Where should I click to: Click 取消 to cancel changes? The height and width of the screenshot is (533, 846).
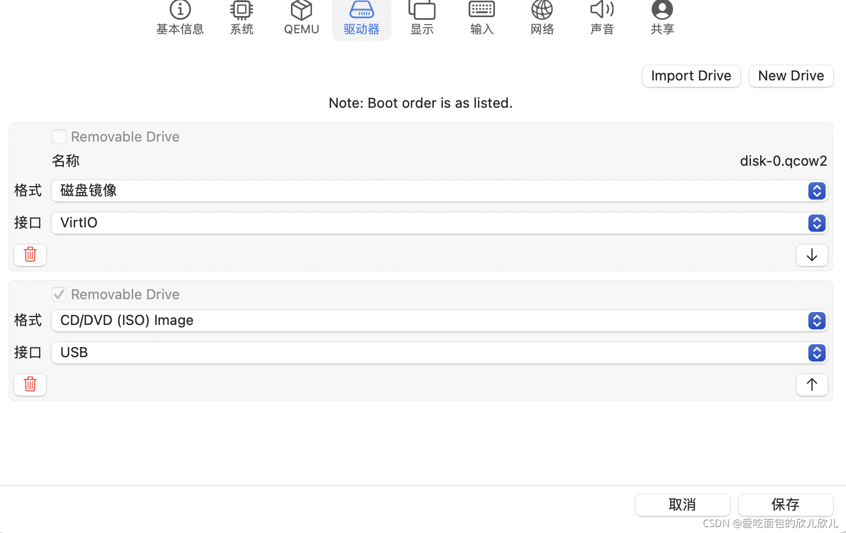tap(683, 505)
